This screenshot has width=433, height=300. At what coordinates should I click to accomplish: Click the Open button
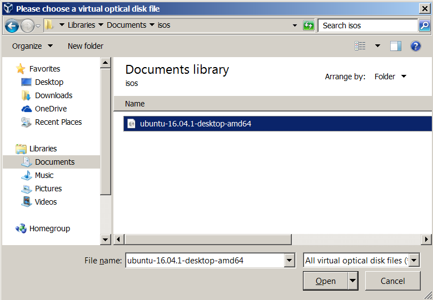pyautogui.click(x=325, y=281)
